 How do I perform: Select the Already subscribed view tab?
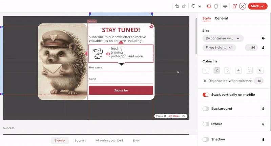[x=109, y=141]
